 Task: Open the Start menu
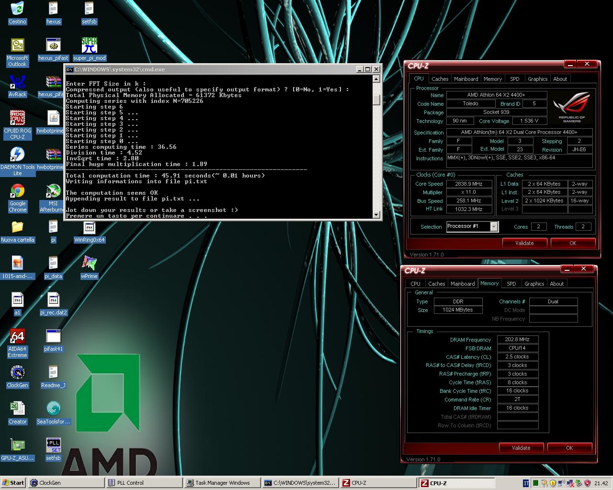[x=13, y=483]
